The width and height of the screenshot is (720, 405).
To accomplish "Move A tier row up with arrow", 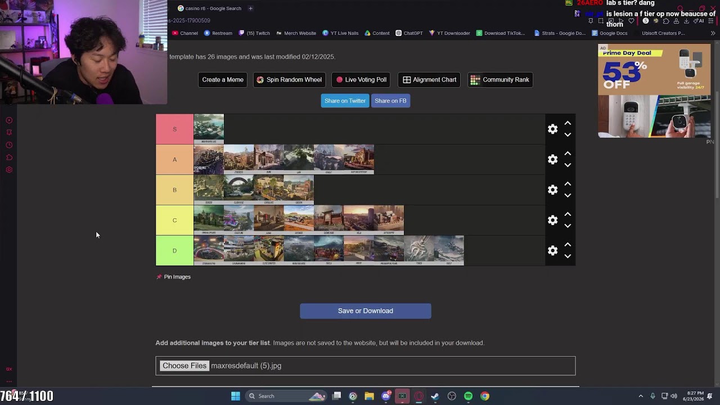I will (x=568, y=154).
